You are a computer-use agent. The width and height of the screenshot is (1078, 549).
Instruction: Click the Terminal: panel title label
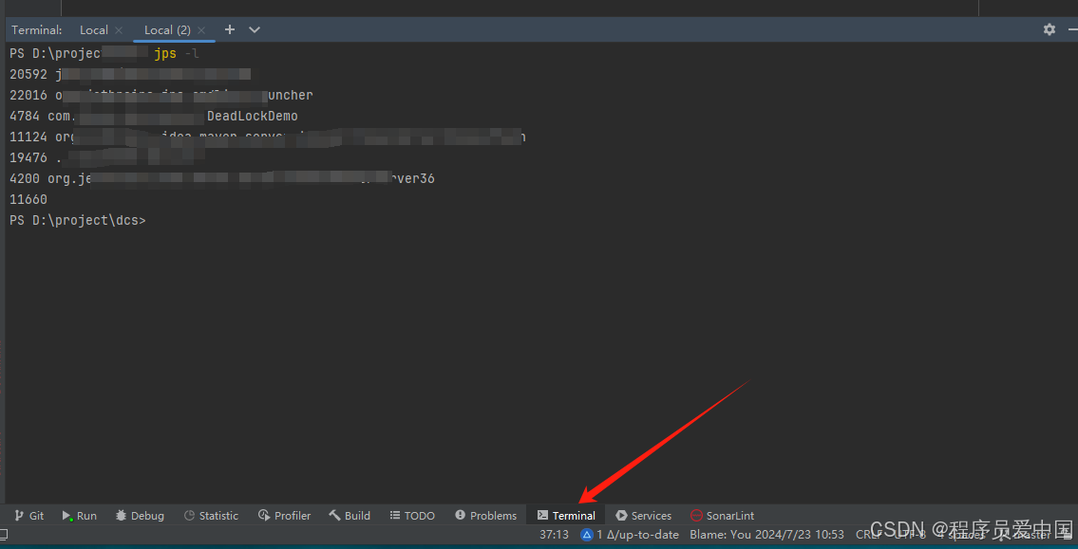click(36, 29)
